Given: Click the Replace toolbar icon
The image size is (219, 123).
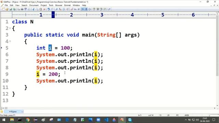Looking at the screenshot, I should (x=60, y=9).
